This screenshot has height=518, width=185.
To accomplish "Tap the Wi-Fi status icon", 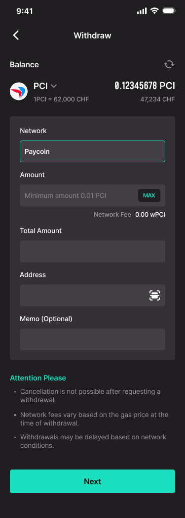I will [154, 11].
